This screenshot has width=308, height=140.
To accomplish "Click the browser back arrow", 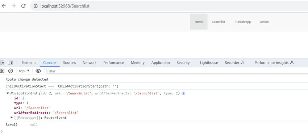I will coord(4,6).
